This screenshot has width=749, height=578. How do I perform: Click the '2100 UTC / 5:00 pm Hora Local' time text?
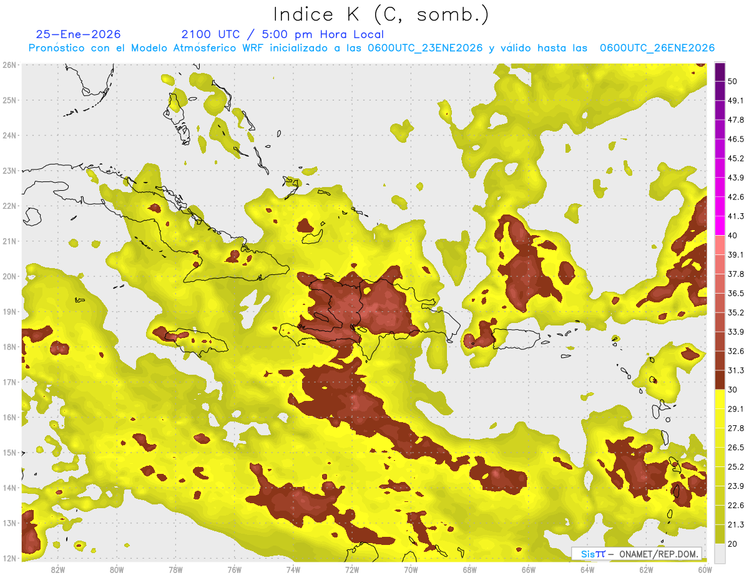[x=283, y=34]
